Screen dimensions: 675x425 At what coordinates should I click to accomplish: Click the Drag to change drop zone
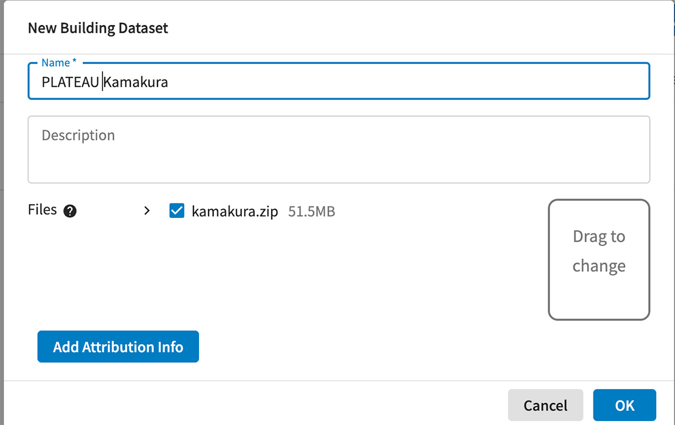(599, 259)
